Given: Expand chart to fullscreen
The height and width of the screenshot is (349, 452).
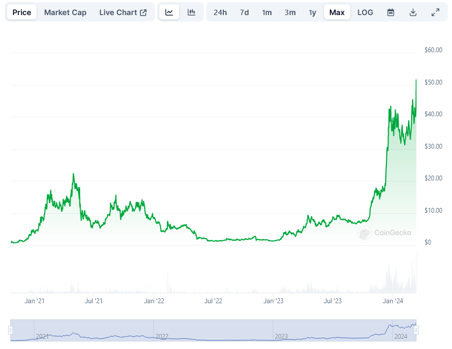Looking at the screenshot, I should [435, 12].
